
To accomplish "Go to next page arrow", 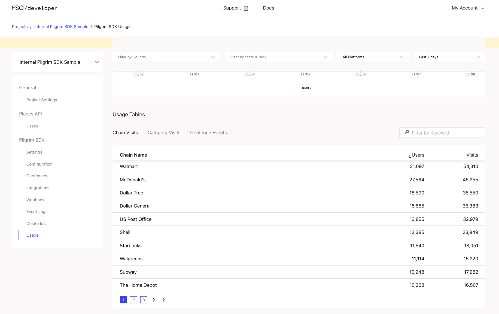I will tap(154, 300).
